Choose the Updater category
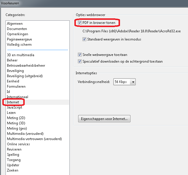Screen dimensions: 188x175 (13, 165)
